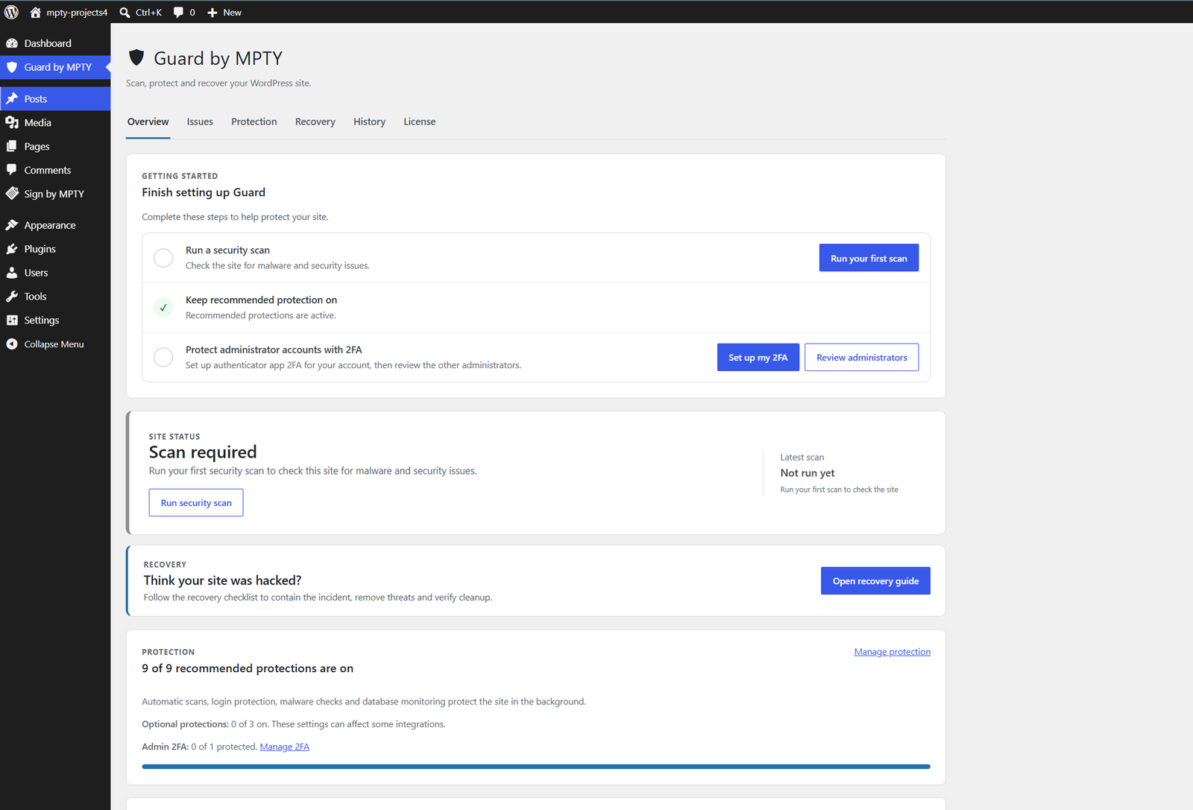Open Settings menu label

coord(42,320)
